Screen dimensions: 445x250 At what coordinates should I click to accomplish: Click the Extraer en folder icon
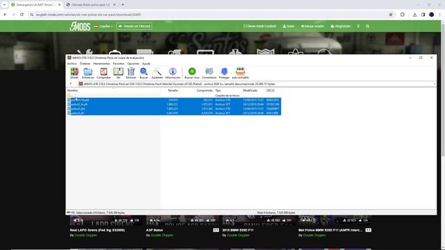(x=88, y=73)
